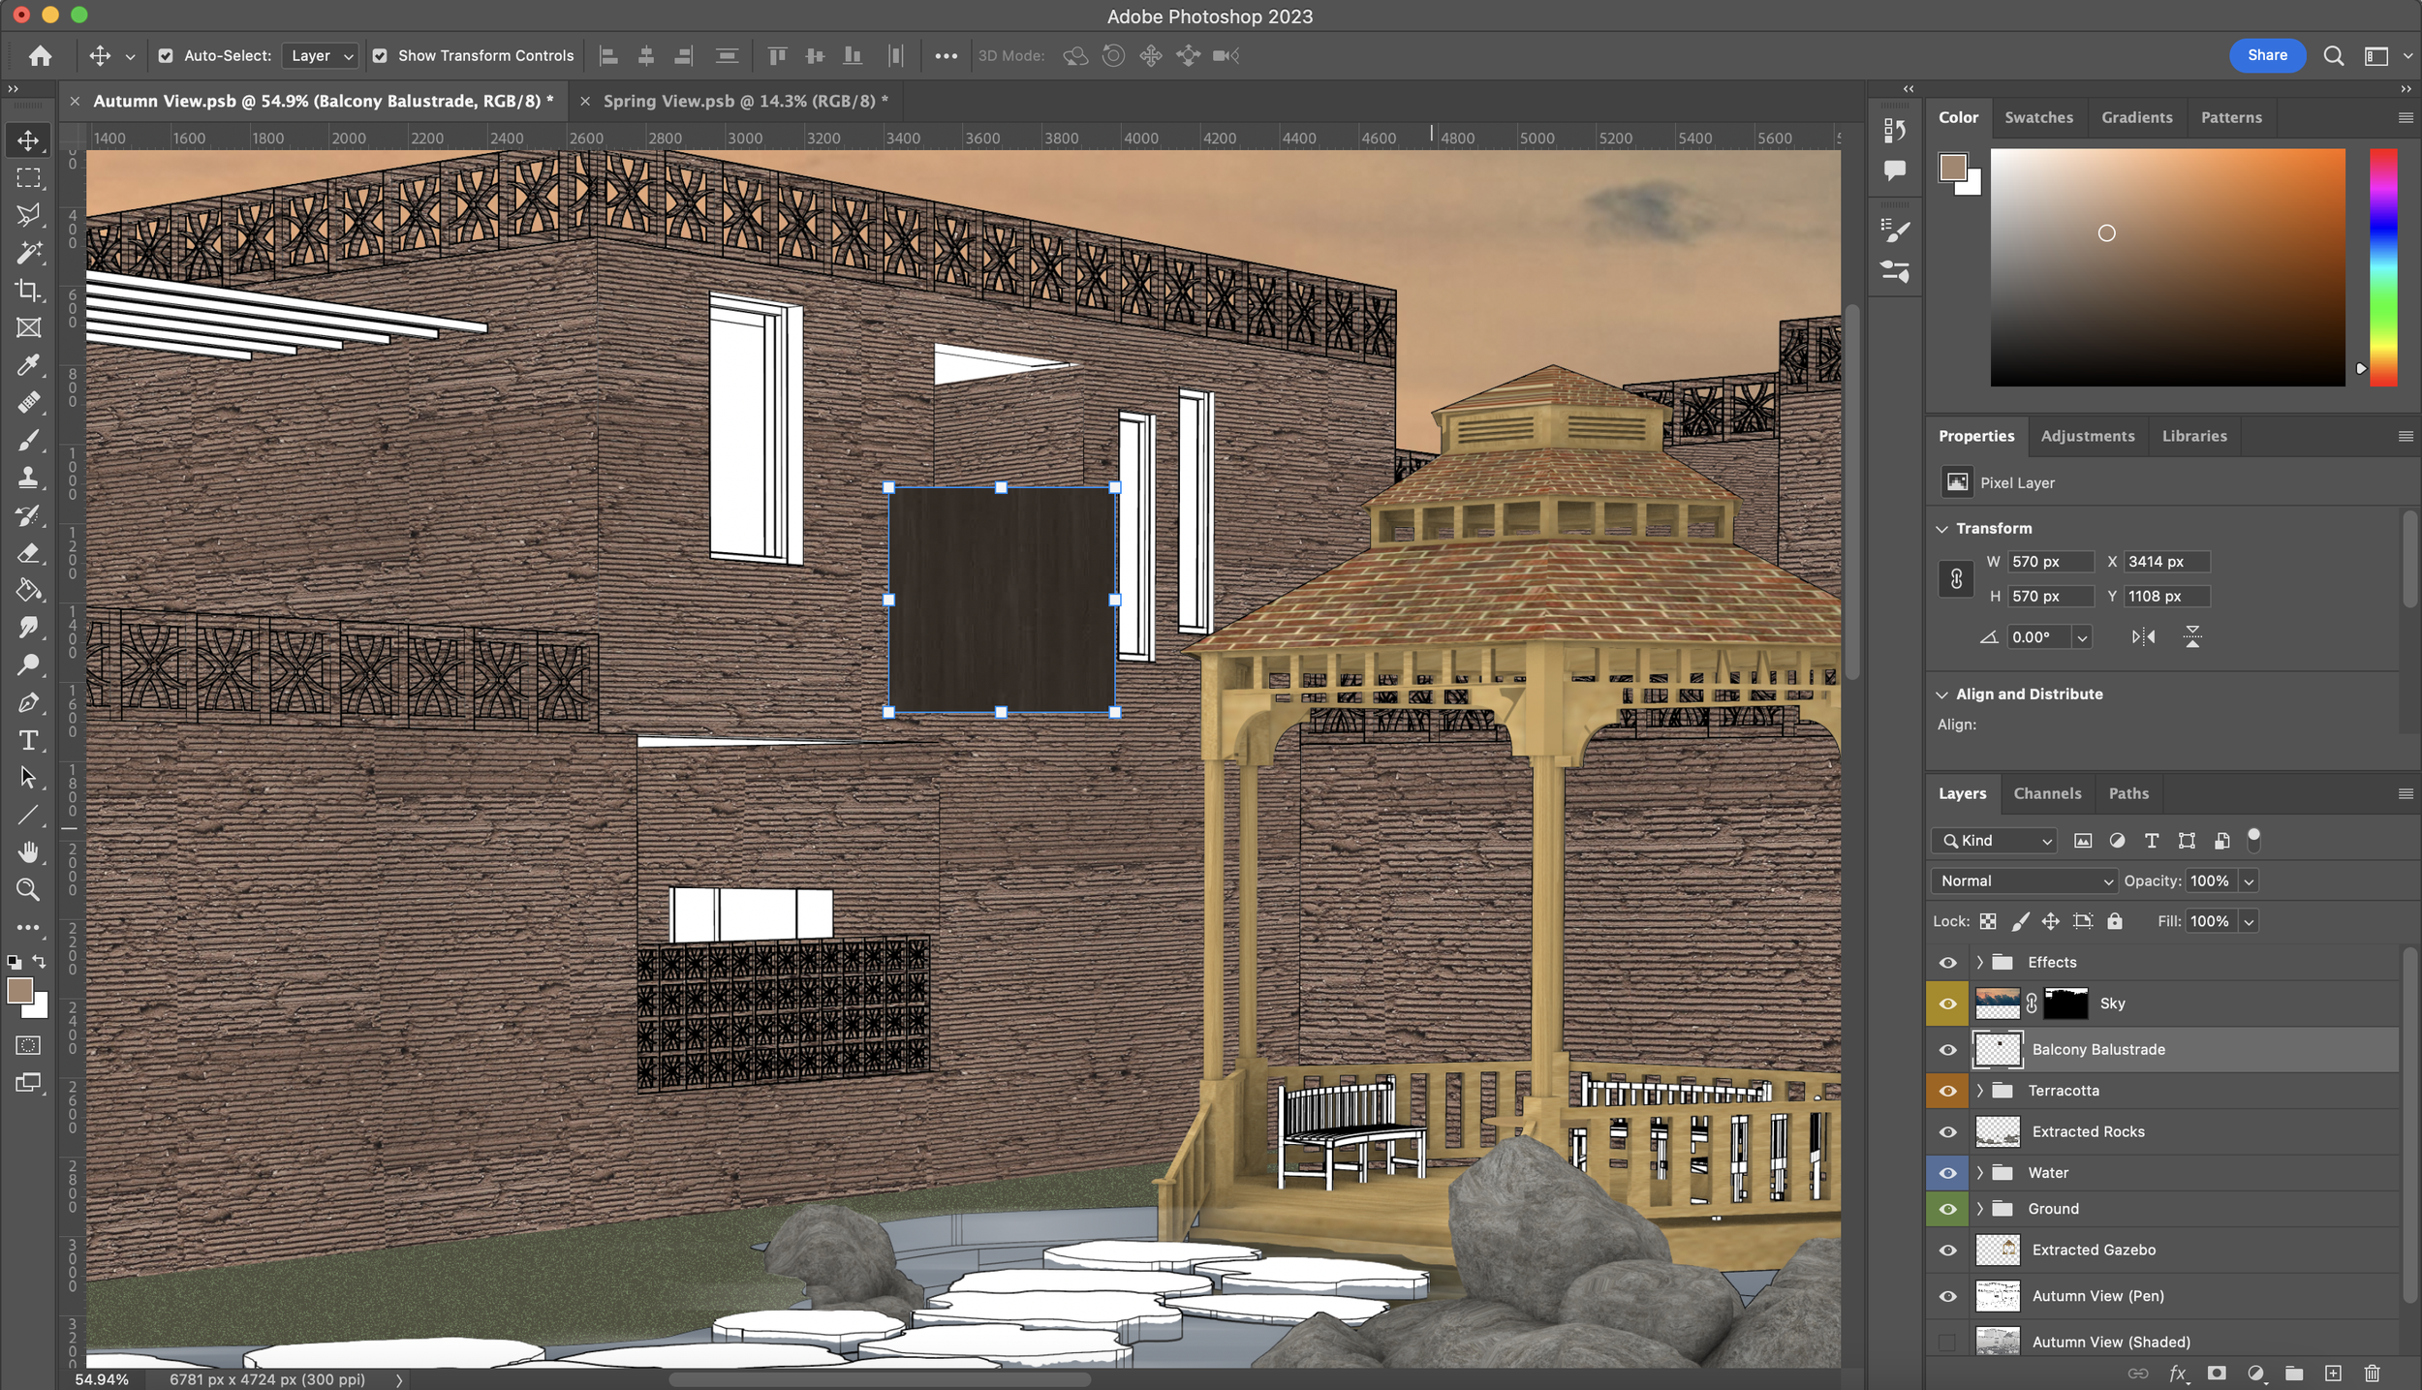
Task: Add a layer mask
Action: pyautogui.click(x=2217, y=1373)
